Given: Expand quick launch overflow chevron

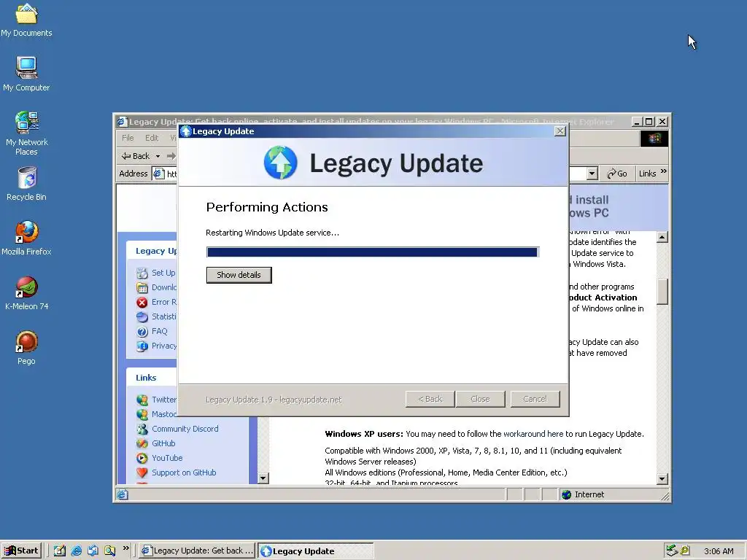Looking at the screenshot, I should 125,548.
